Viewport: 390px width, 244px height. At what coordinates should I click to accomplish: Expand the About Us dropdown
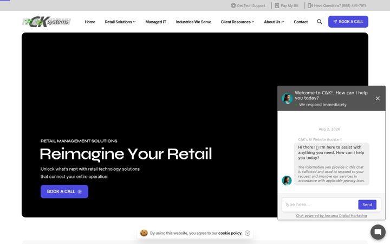coord(274,22)
